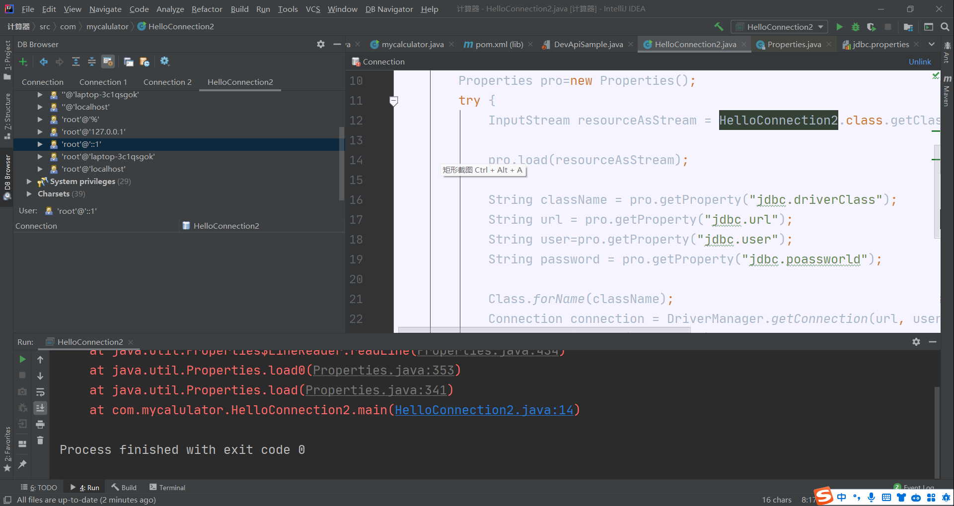Open the Terminal tool window button
The width and height of the screenshot is (954, 506).
click(167, 487)
